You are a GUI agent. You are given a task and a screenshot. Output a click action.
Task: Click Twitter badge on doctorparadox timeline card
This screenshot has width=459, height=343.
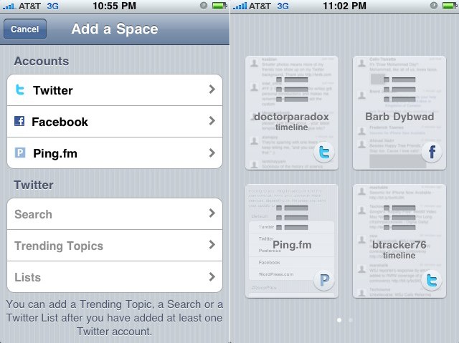[323, 153]
